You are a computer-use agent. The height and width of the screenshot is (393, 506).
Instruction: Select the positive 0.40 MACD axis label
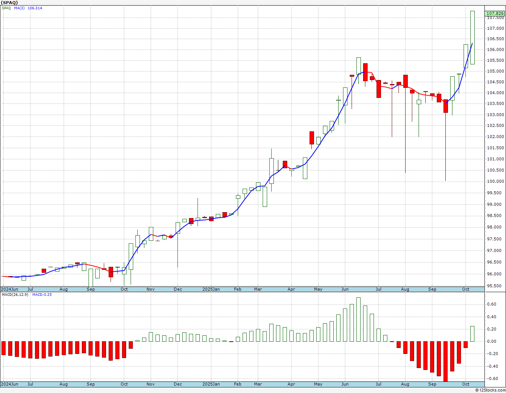pos(491,317)
